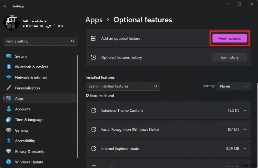Maximize the Settings window
Viewport: 258px width, 168px height.
(239, 4)
